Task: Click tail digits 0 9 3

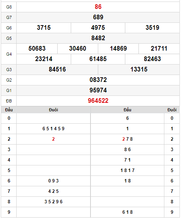Action: (x=53, y=181)
